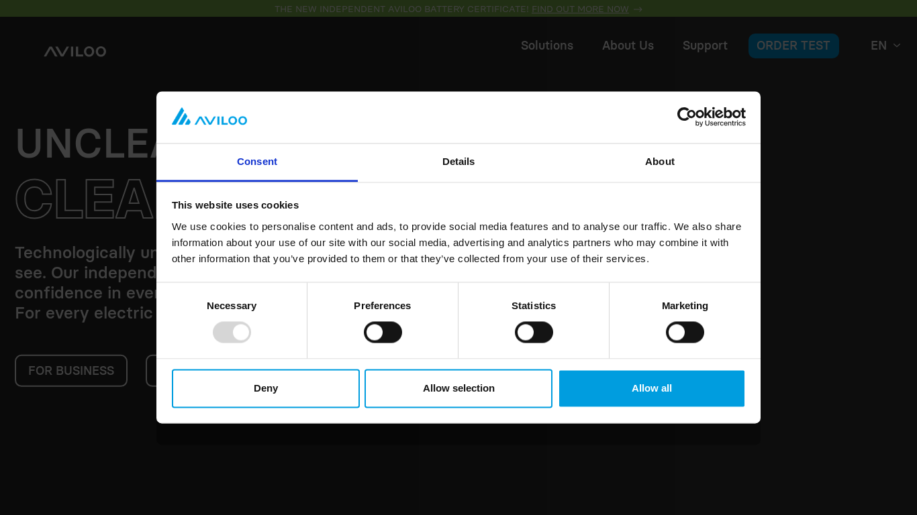This screenshot has height=515, width=917.
Task: Switch to the Consent tab
Action: [x=257, y=162]
